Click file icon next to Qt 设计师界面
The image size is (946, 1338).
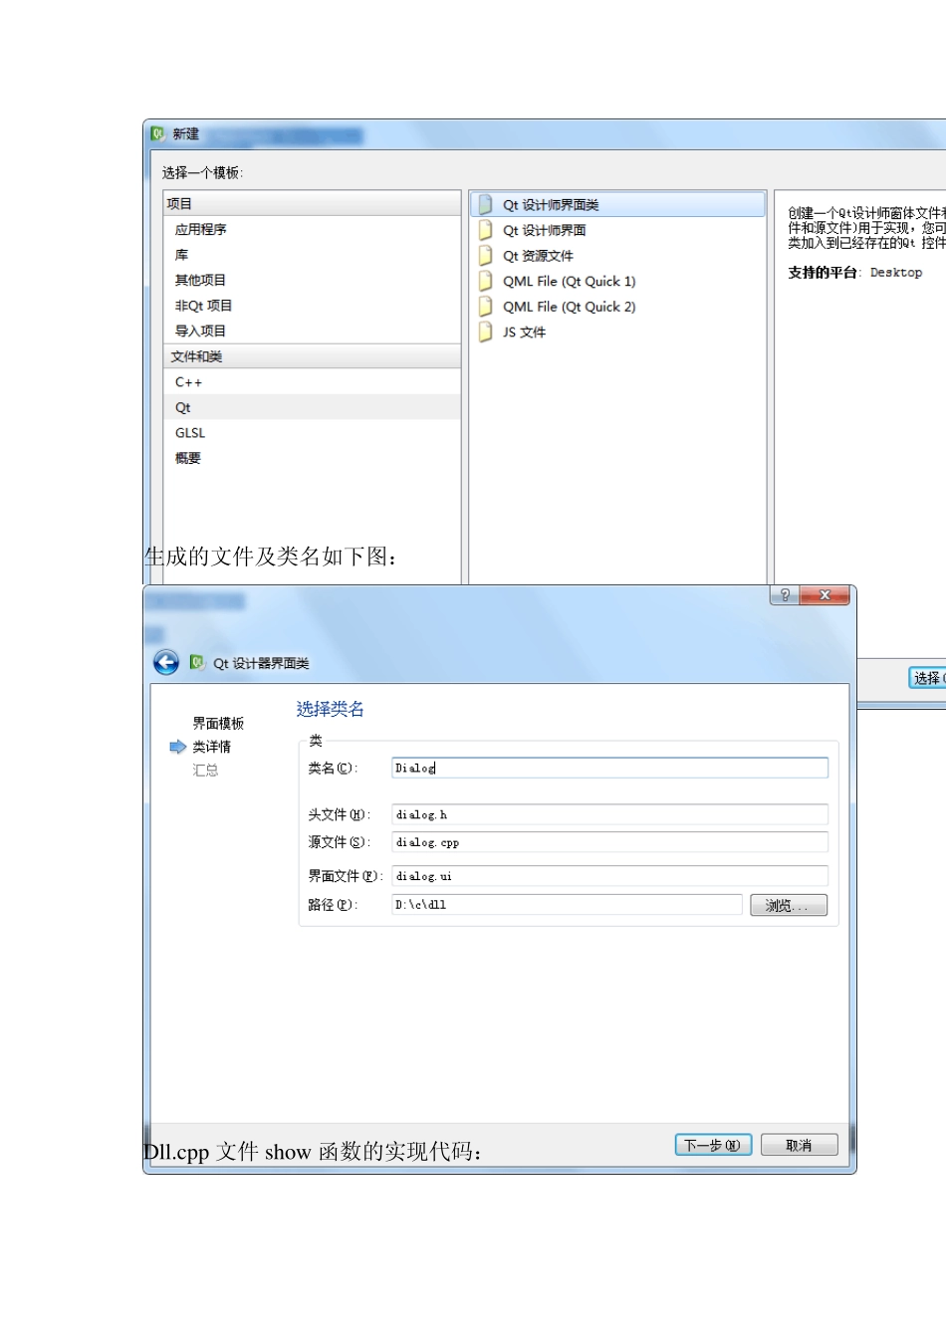coord(485,230)
